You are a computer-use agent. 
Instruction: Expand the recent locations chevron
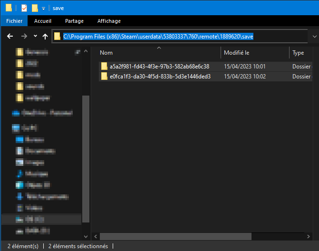(x=35, y=36)
